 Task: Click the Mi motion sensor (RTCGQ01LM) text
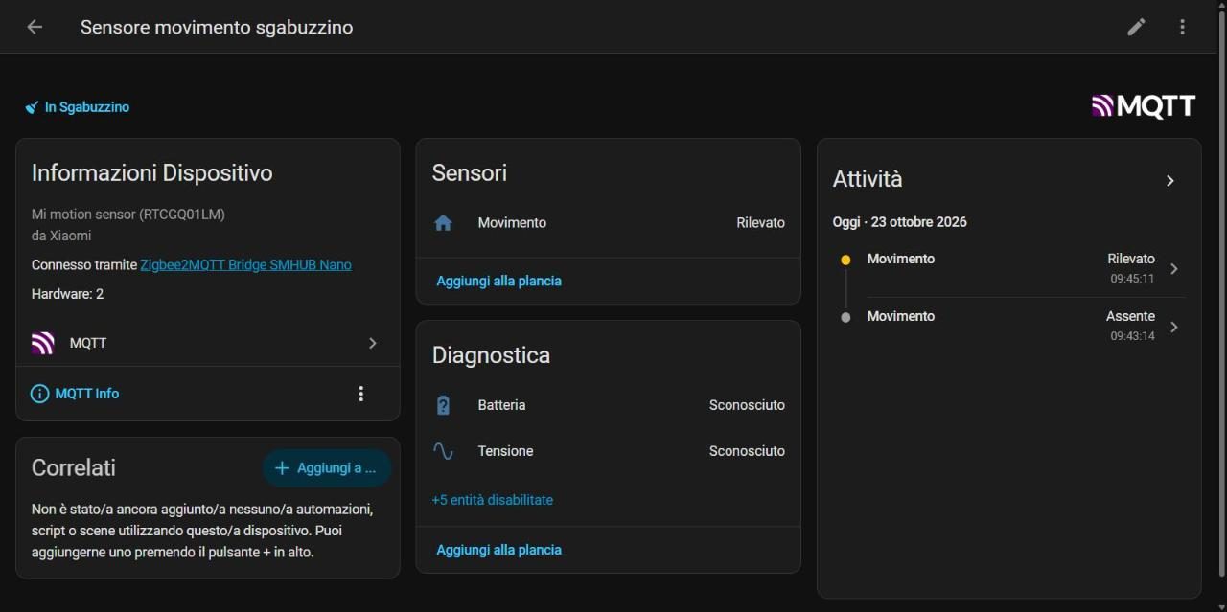coord(128,215)
